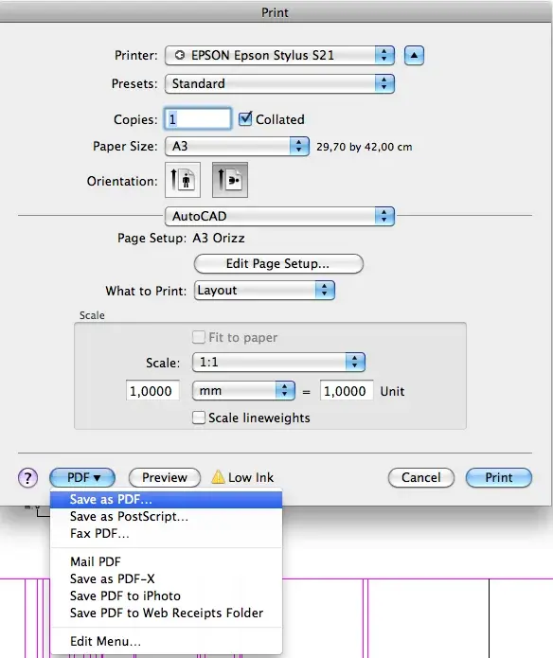Click the Copies input field
Screen dimensions: 553x658
[x=198, y=118]
